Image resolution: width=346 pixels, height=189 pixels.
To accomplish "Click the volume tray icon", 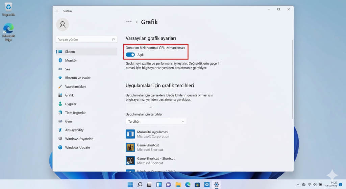I will [x=315, y=185].
